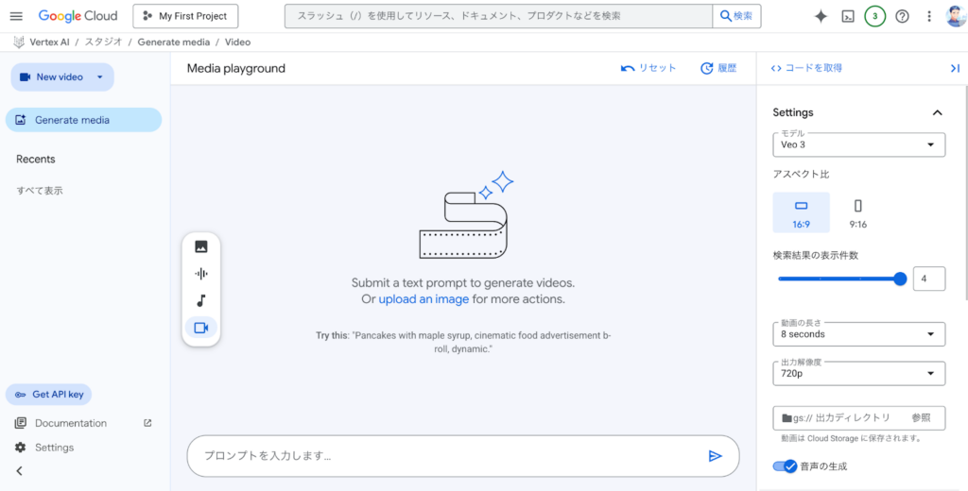Toggle the 音声の生成 audio generation switch
968x491 pixels.
[785, 466]
